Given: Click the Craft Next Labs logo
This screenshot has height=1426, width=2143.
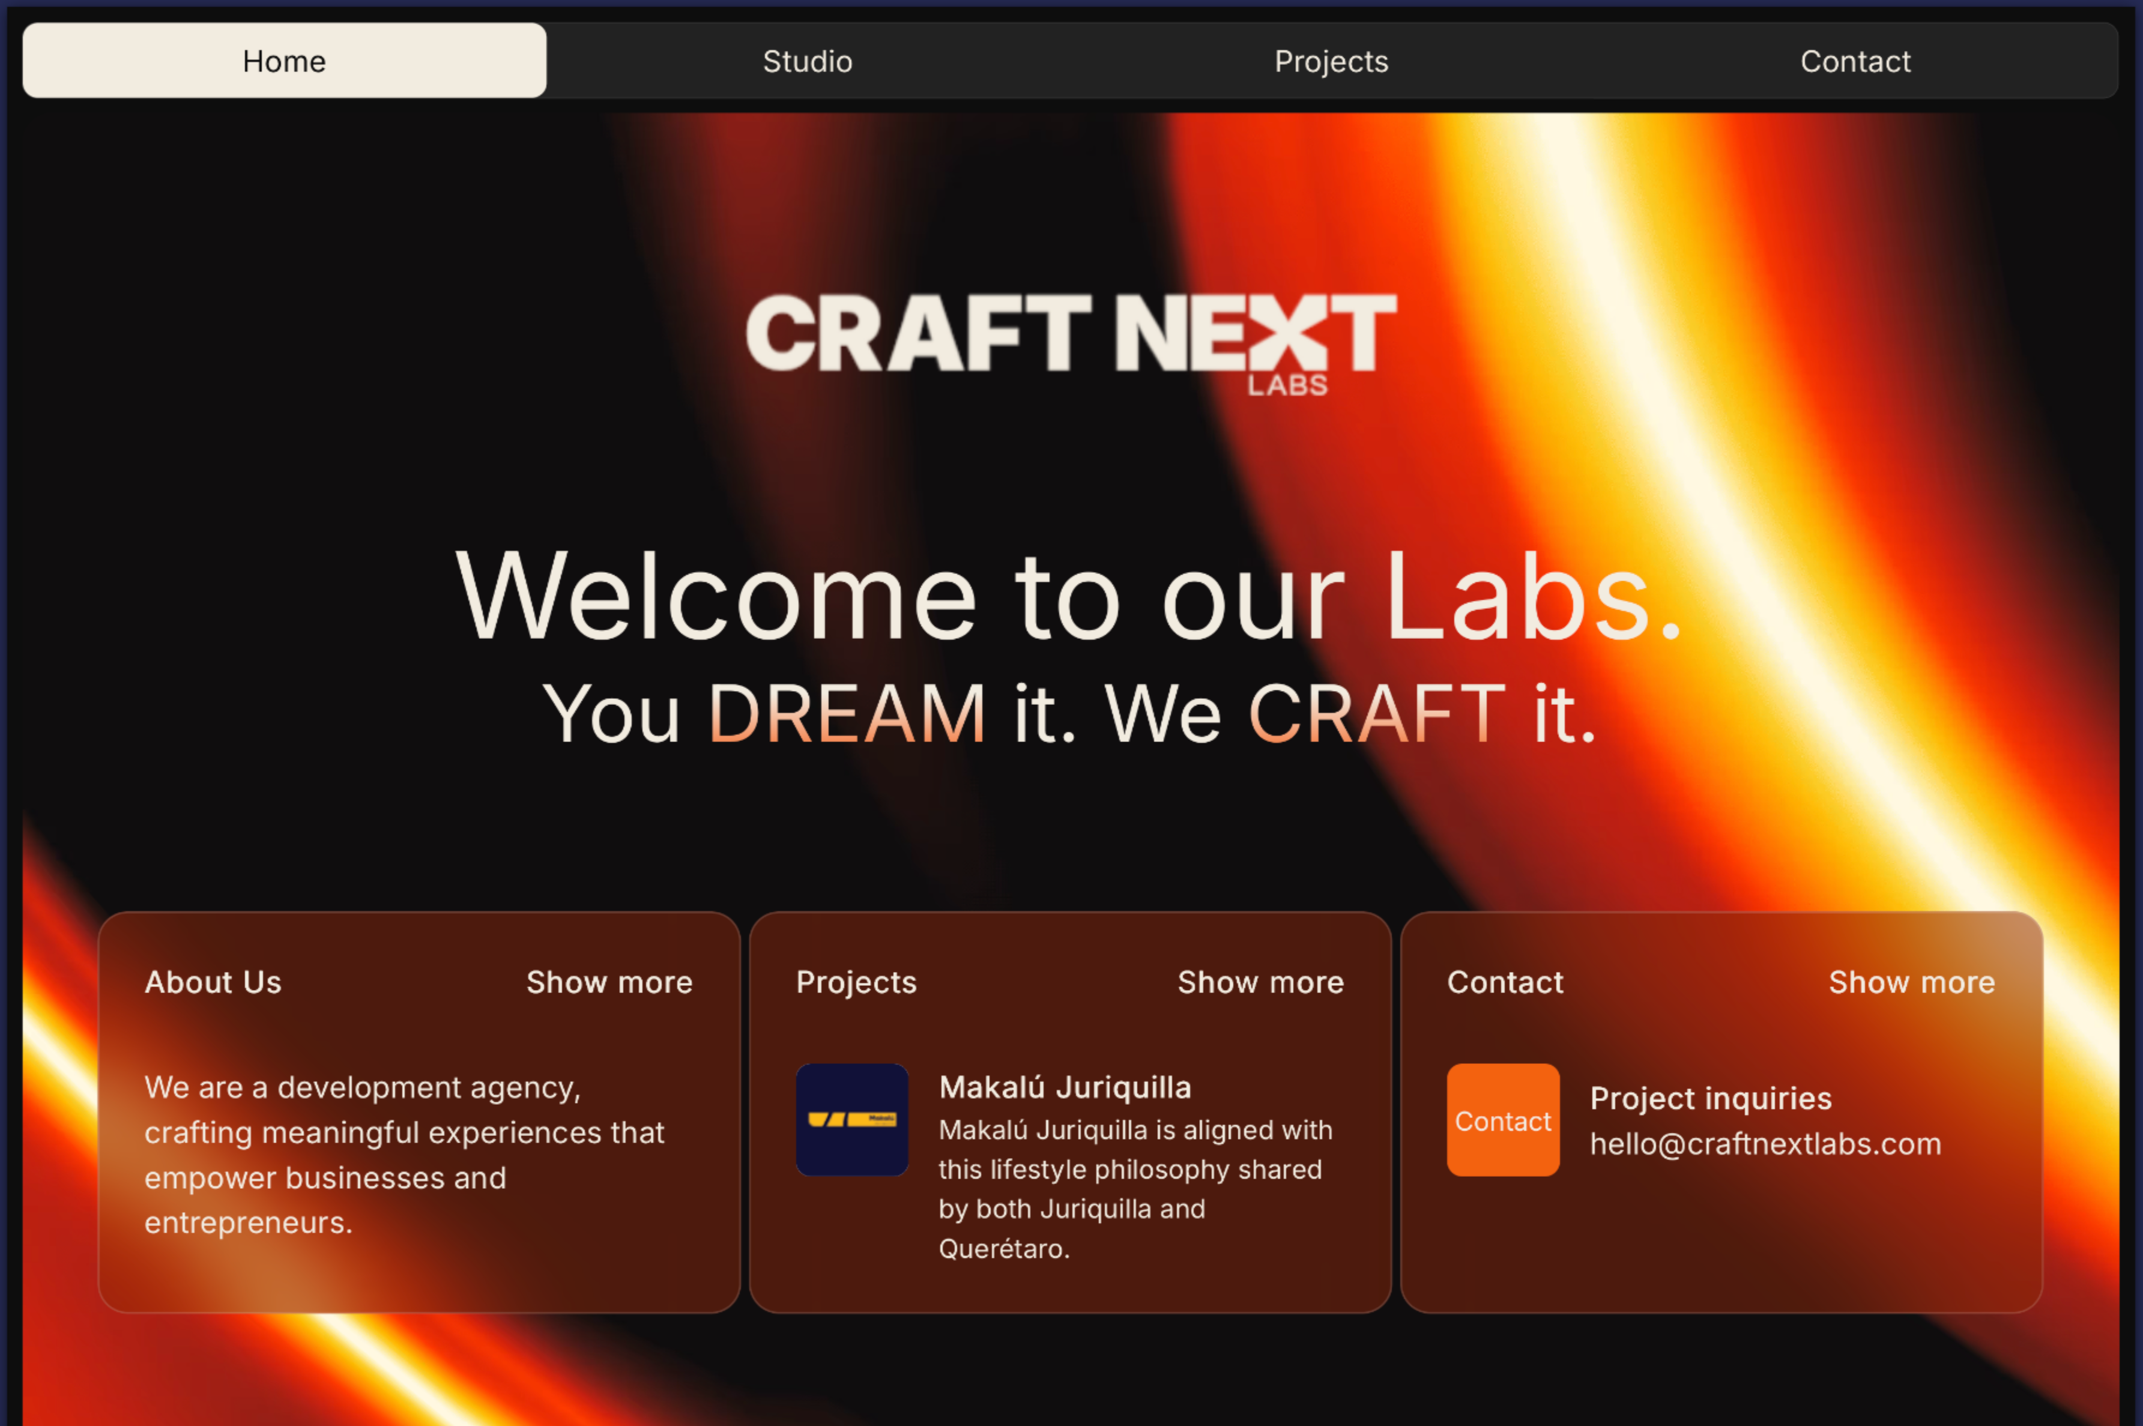Looking at the screenshot, I should point(1071,345).
